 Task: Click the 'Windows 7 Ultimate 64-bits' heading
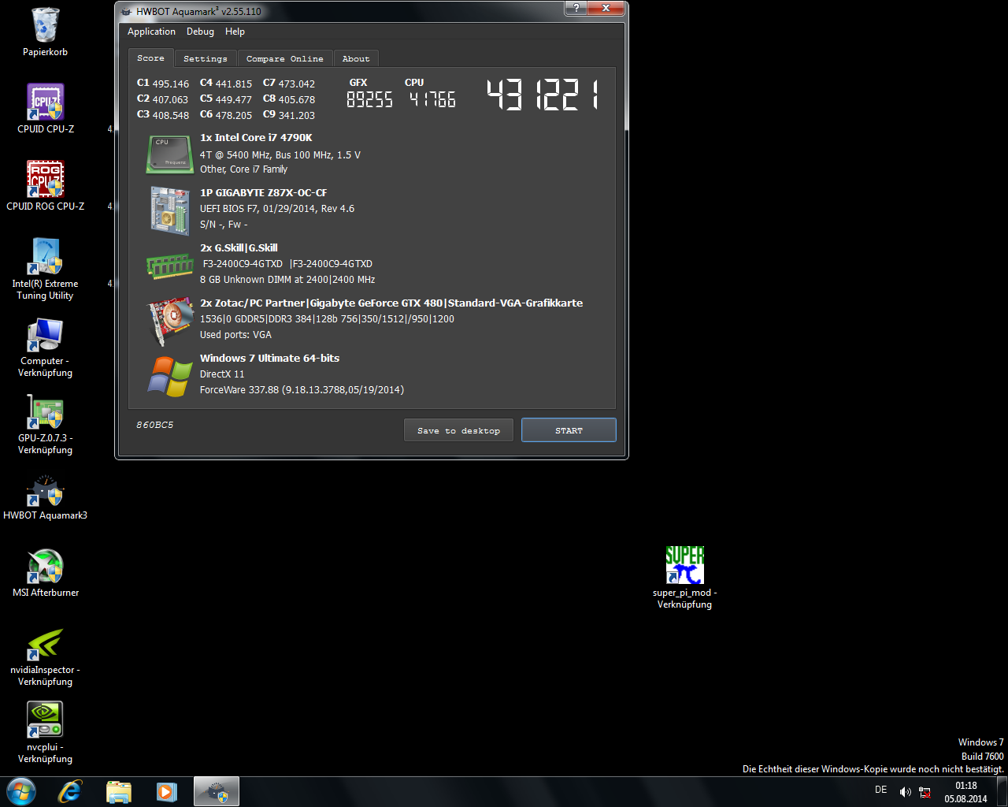269,358
